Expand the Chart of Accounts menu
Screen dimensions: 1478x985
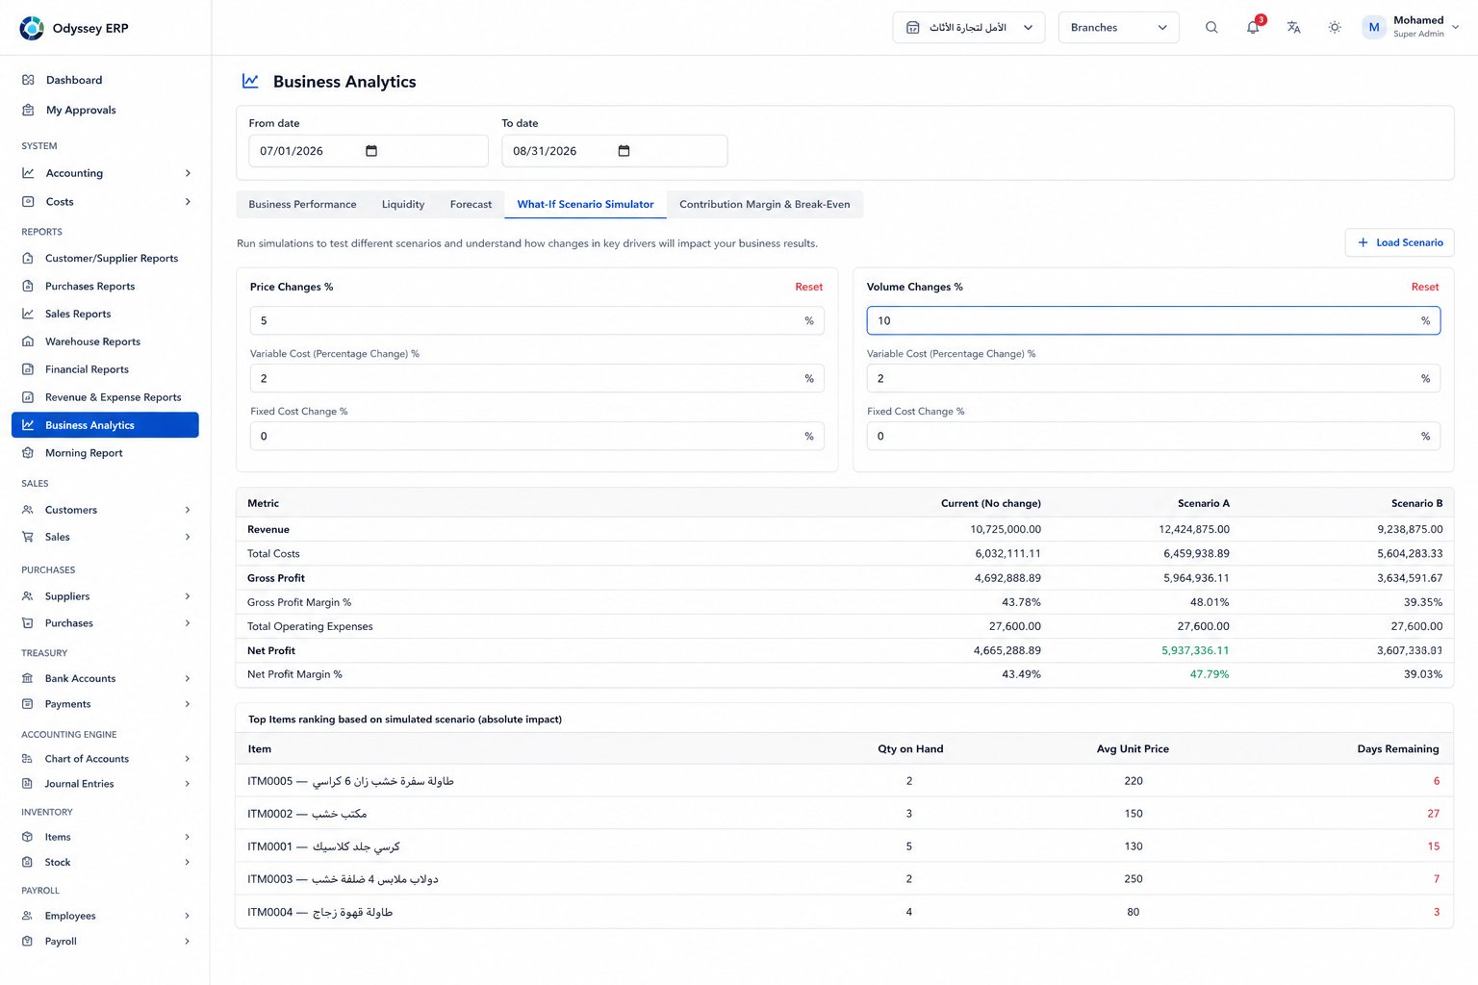pos(105,759)
